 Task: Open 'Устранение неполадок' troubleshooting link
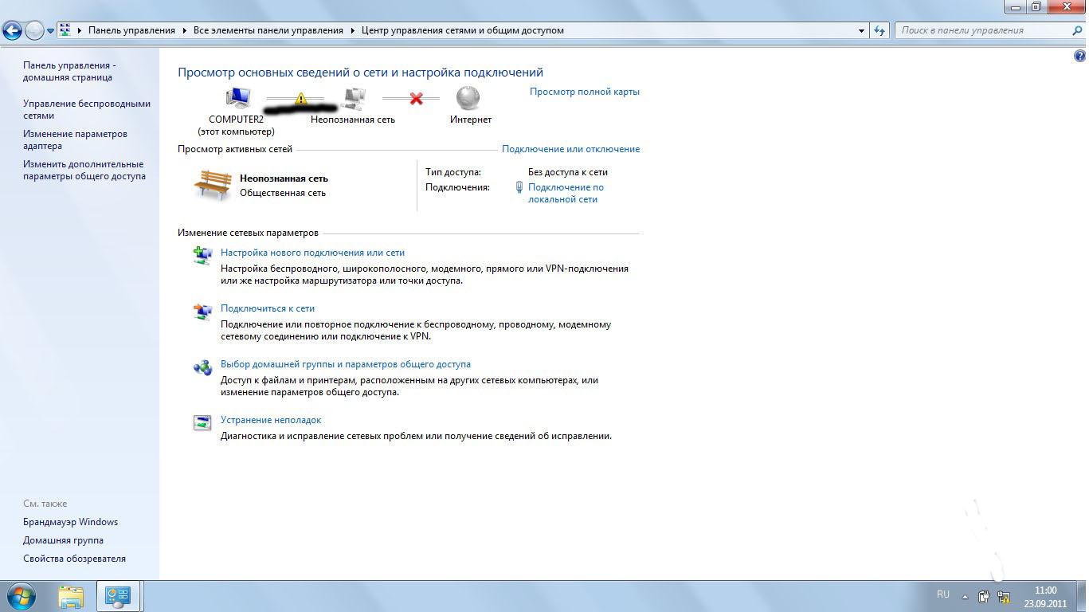click(271, 420)
